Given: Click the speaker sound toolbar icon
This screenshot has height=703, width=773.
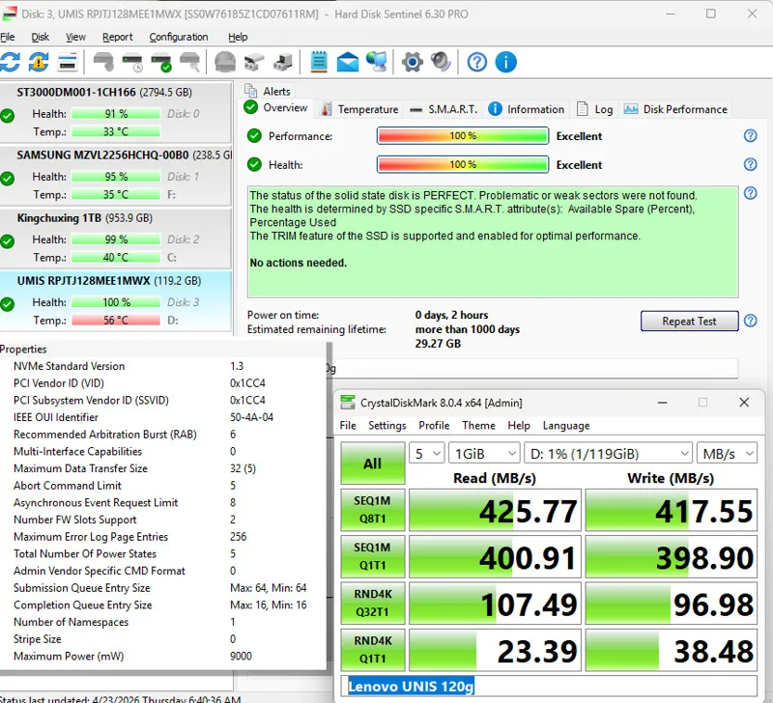Looking at the screenshot, I should point(441,62).
